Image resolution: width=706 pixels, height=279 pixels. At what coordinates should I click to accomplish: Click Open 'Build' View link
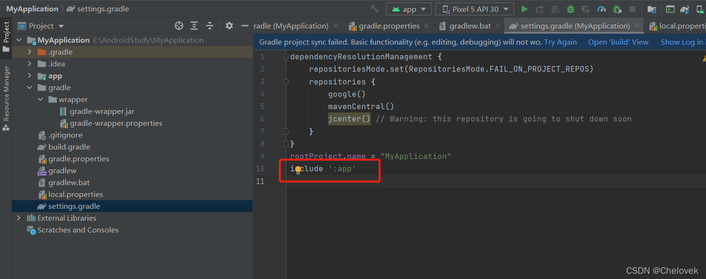pyautogui.click(x=618, y=42)
